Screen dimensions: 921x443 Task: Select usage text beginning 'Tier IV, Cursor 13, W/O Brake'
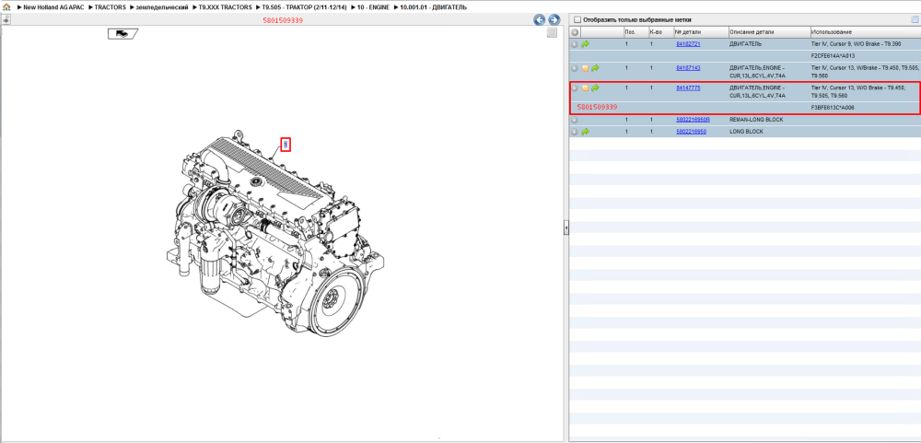[x=858, y=92]
